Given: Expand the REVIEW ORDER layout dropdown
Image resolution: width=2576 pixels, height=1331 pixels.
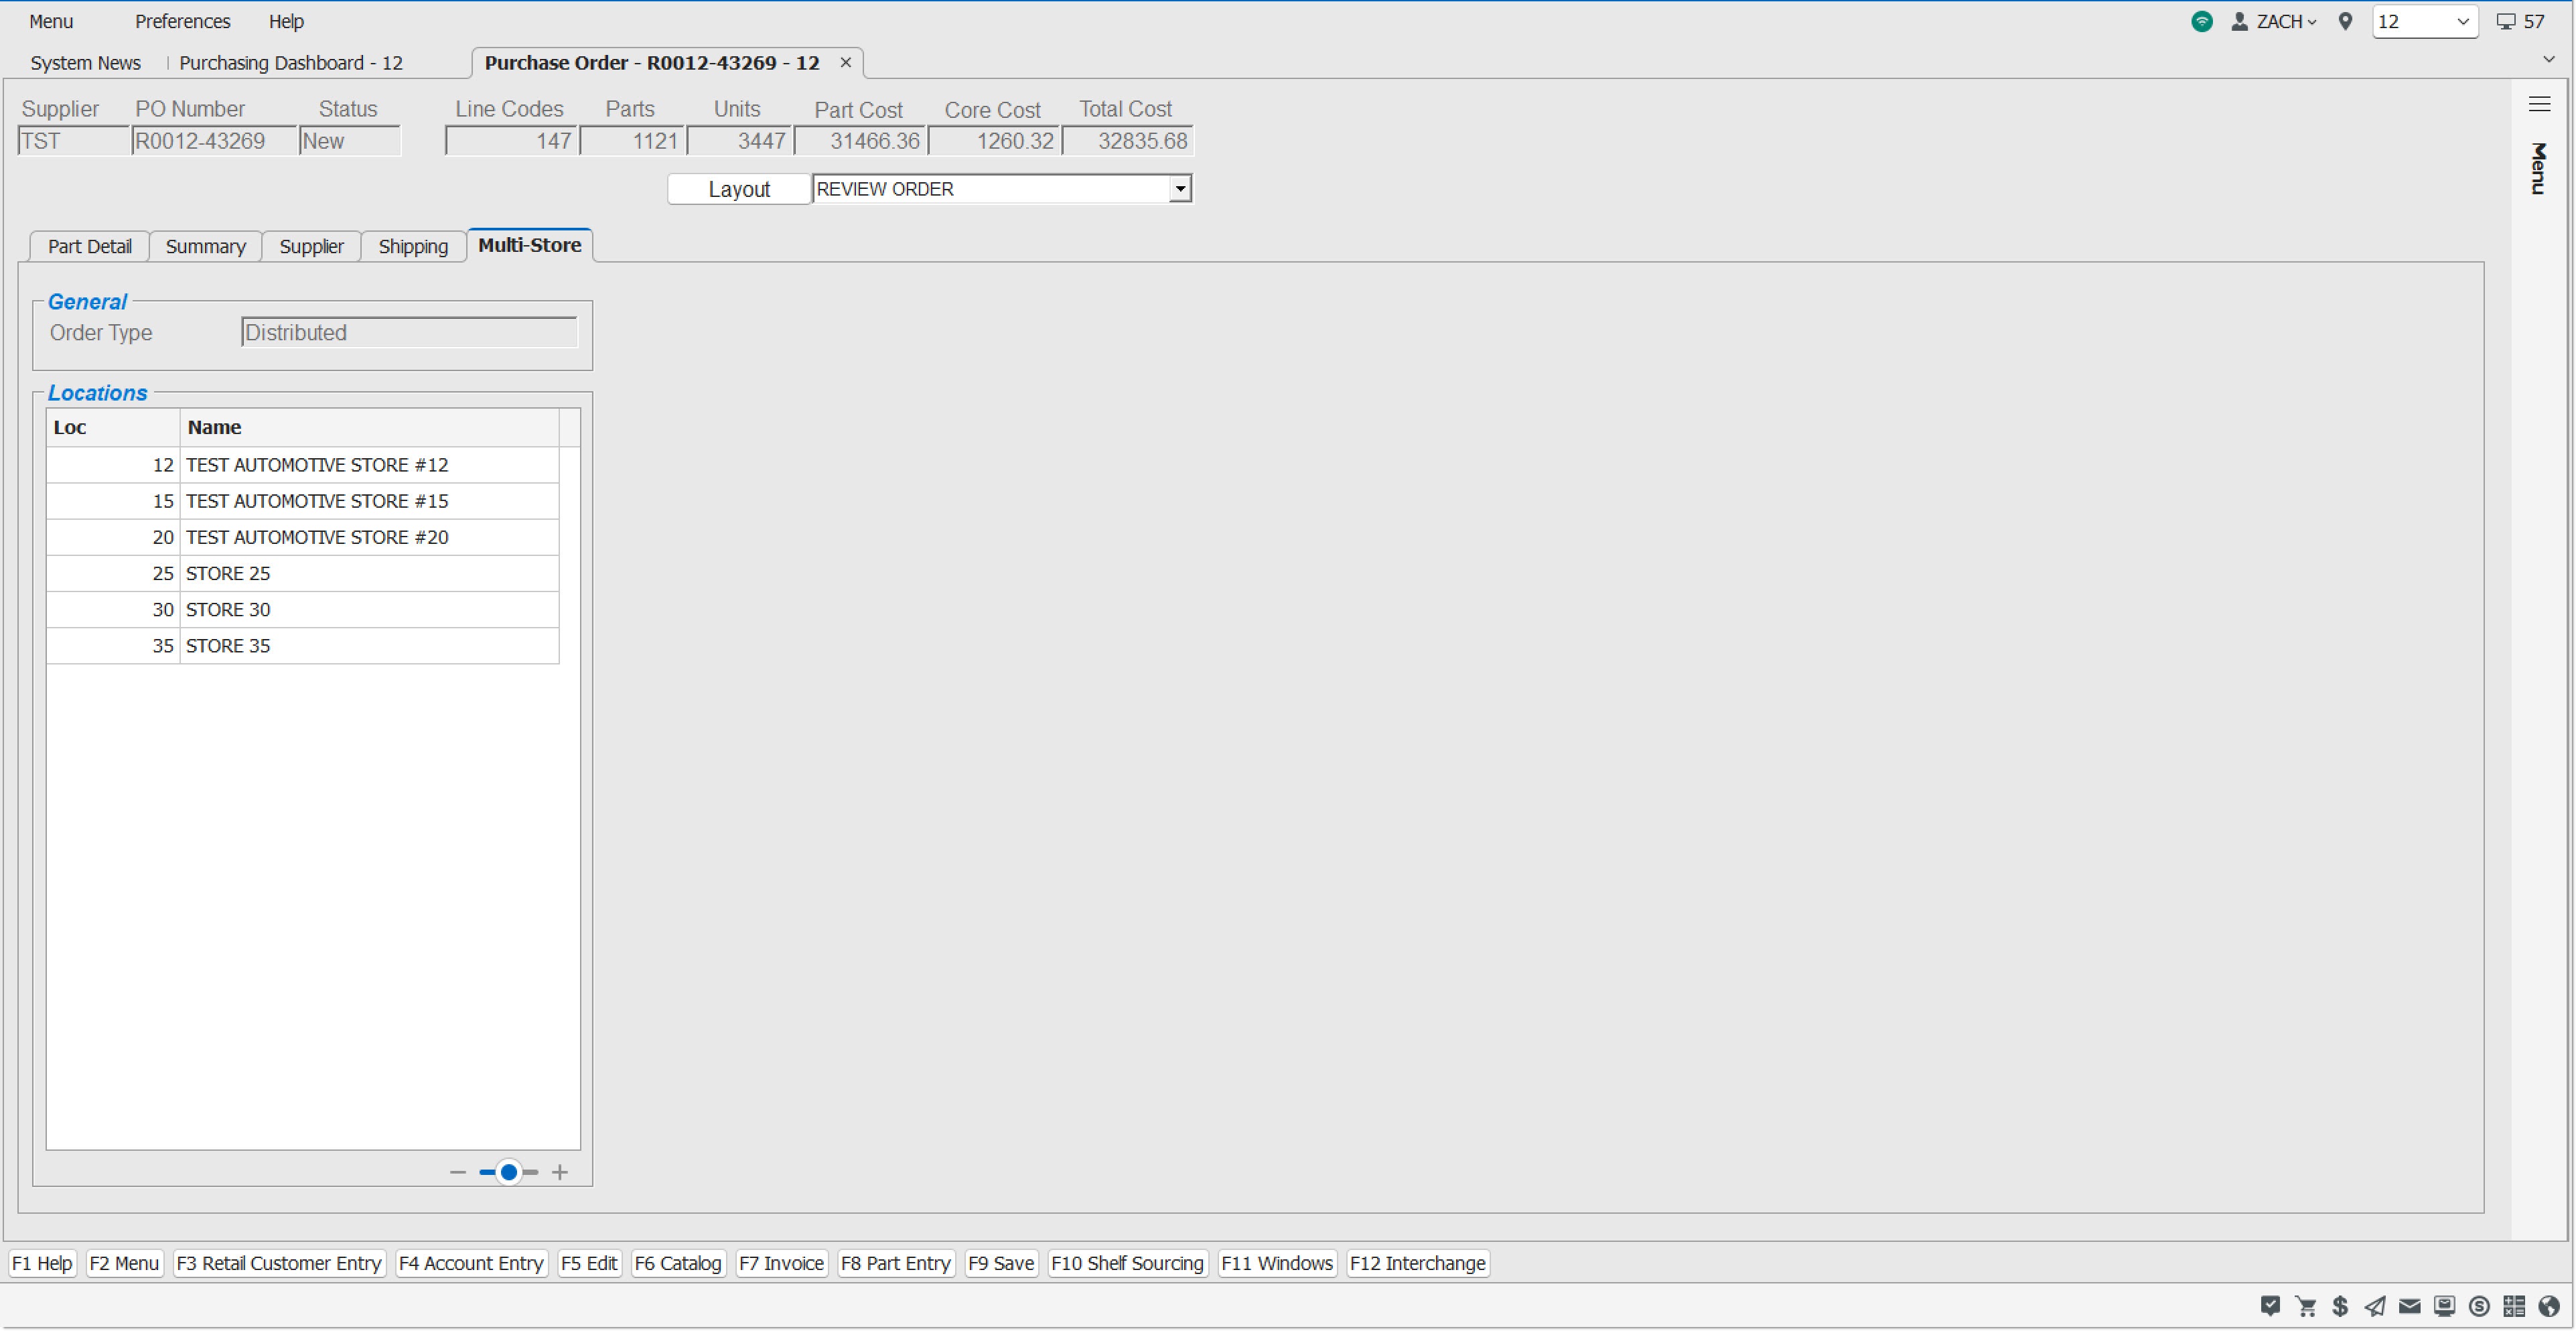Looking at the screenshot, I should click(1180, 189).
